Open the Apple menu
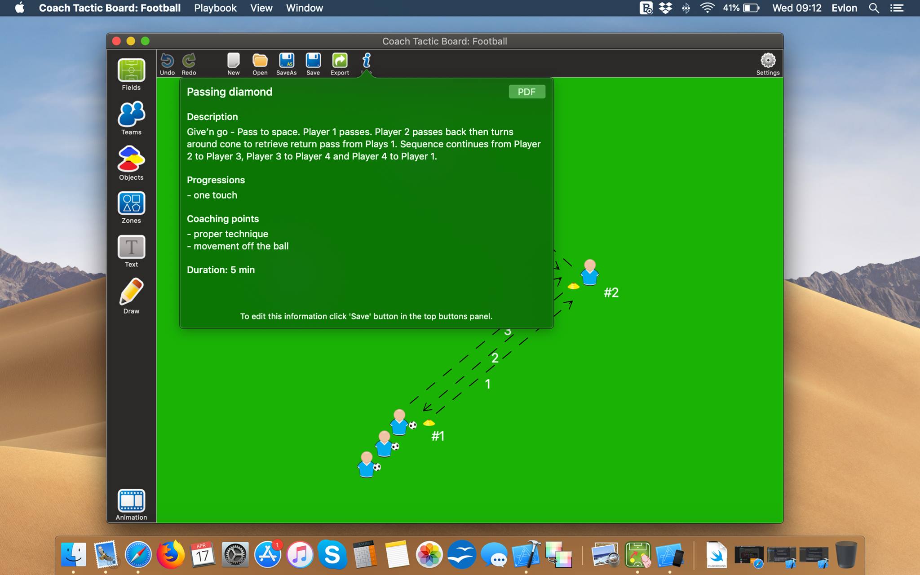 coord(20,8)
